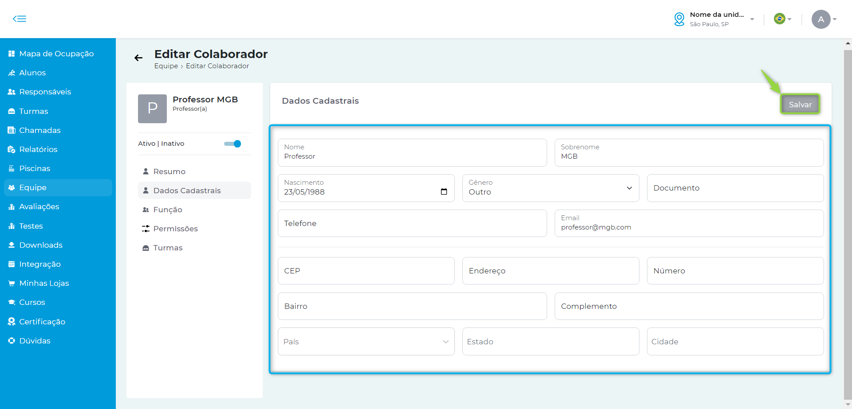Open Minhas Lojas in sidebar

(x=58, y=283)
